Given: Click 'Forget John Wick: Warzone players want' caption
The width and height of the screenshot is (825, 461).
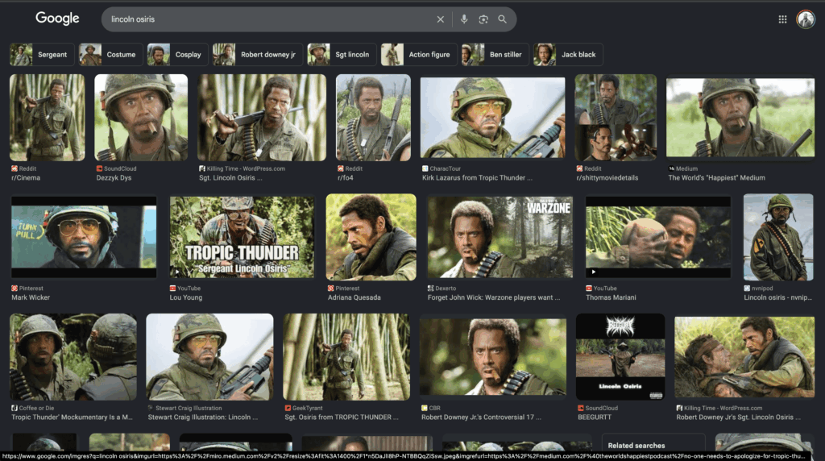Looking at the screenshot, I should 494,297.
